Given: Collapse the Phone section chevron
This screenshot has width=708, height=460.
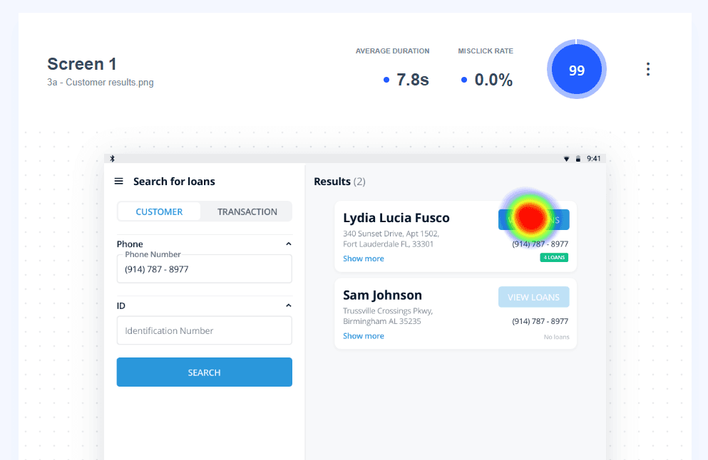Looking at the screenshot, I should 289,244.
